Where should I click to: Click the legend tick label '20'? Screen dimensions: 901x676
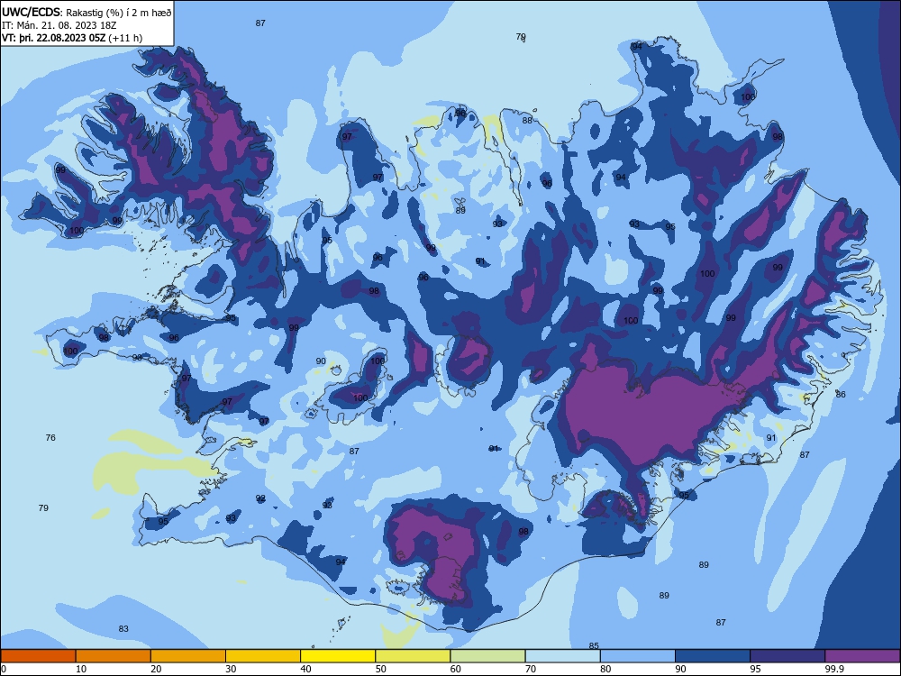click(x=156, y=669)
